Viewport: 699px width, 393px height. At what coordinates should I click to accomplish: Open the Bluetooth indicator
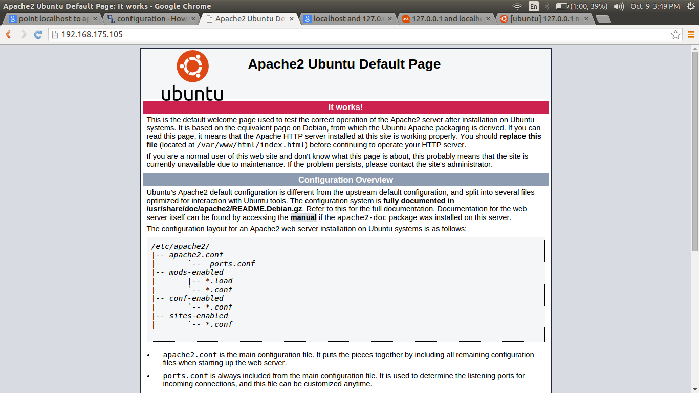click(547, 6)
